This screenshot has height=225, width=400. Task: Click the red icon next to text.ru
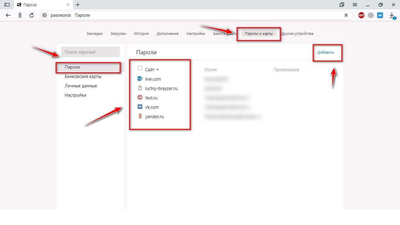[x=140, y=98]
